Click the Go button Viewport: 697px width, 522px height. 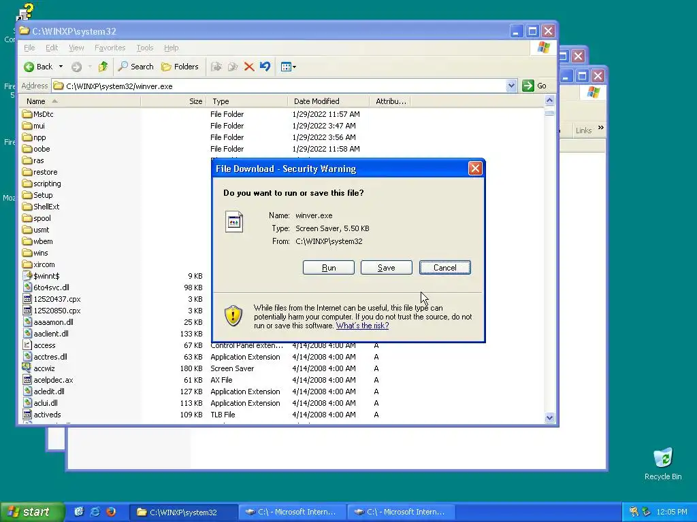(x=534, y=86)
